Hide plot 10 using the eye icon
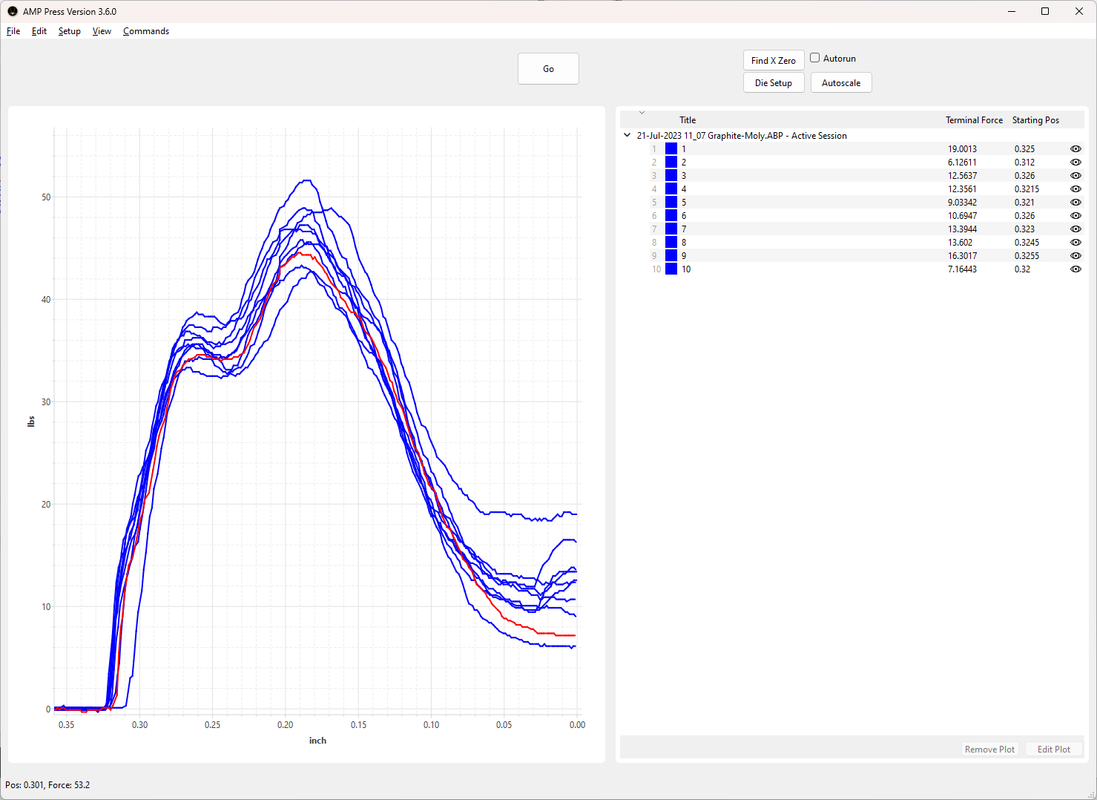Screen dimensions: 1097x800 1075,269
